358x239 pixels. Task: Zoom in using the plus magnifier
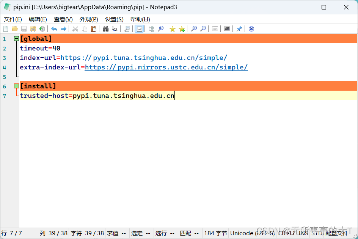(x=194, y=29)
